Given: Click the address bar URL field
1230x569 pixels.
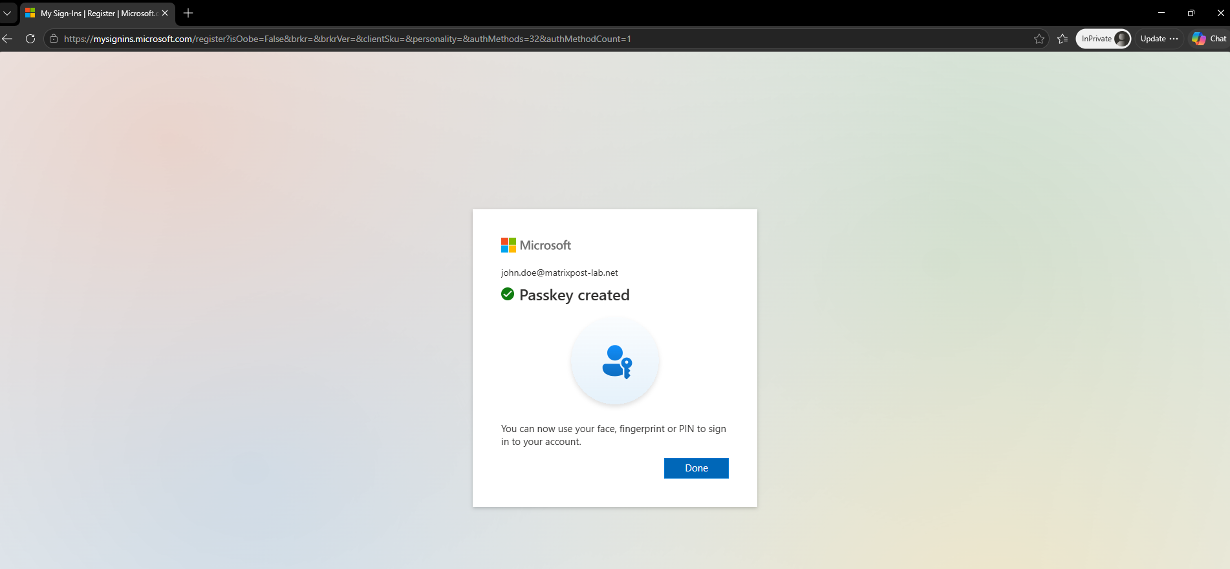Looking at the screenshot, I should point(543,39).
